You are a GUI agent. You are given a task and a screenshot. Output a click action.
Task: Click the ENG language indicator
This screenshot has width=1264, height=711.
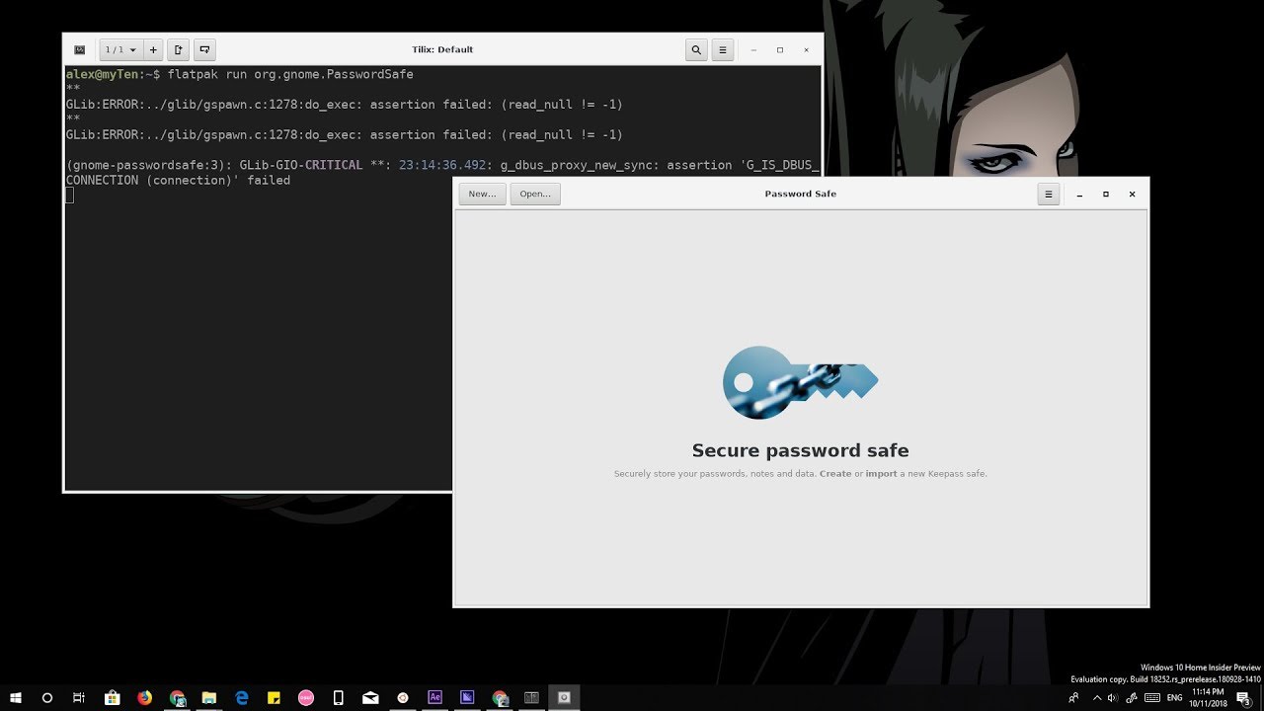pyautogui.click(x=1174, y=697)
